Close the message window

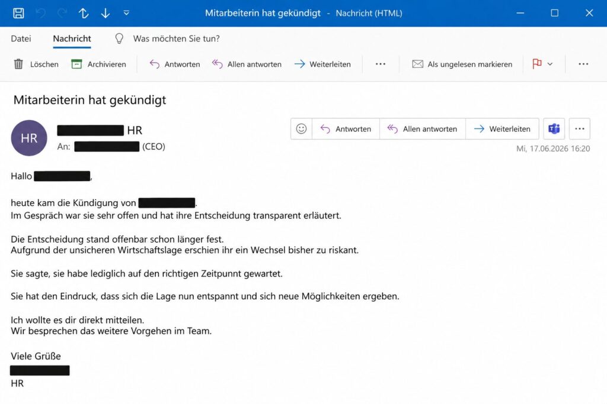coord(589,13)
